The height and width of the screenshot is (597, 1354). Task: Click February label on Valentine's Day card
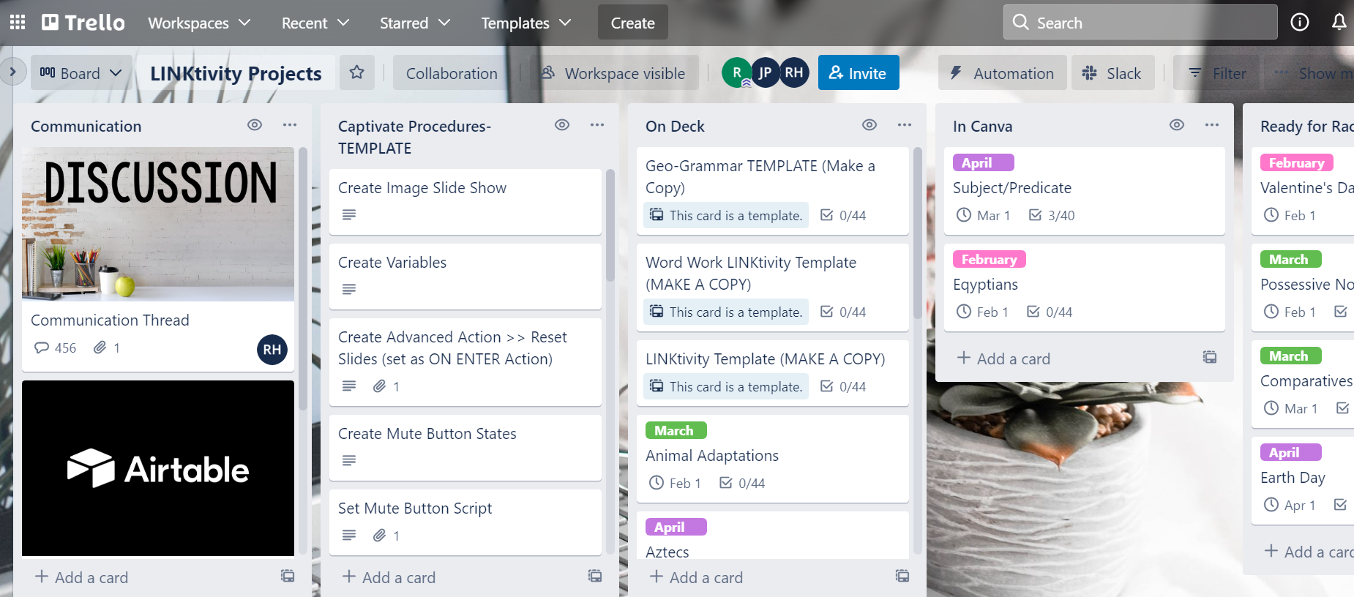click(x=1297, y=162)
